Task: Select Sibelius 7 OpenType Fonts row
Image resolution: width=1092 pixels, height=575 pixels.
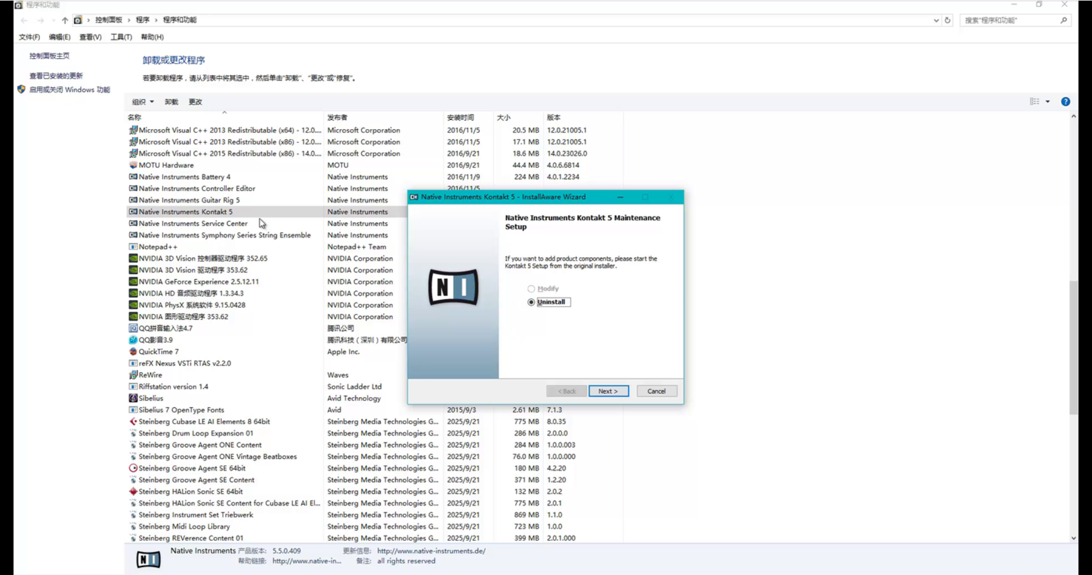Action: 375,410
